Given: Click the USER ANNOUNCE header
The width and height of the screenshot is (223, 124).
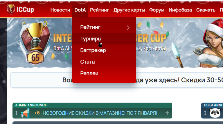Looking at the screenshot, I should click(213, 105).
